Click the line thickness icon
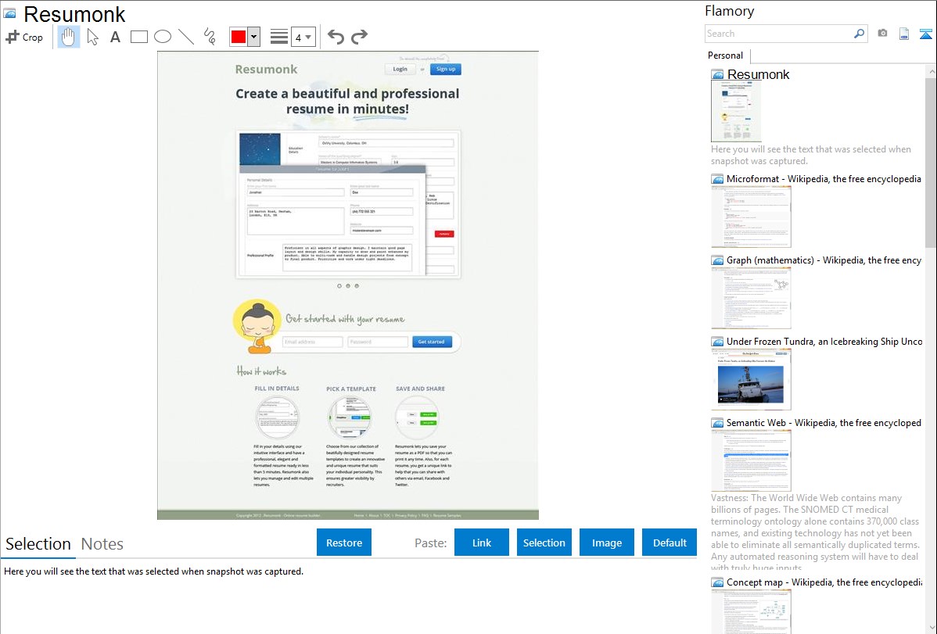Screen dimensions: 937x634 (278, 37)
